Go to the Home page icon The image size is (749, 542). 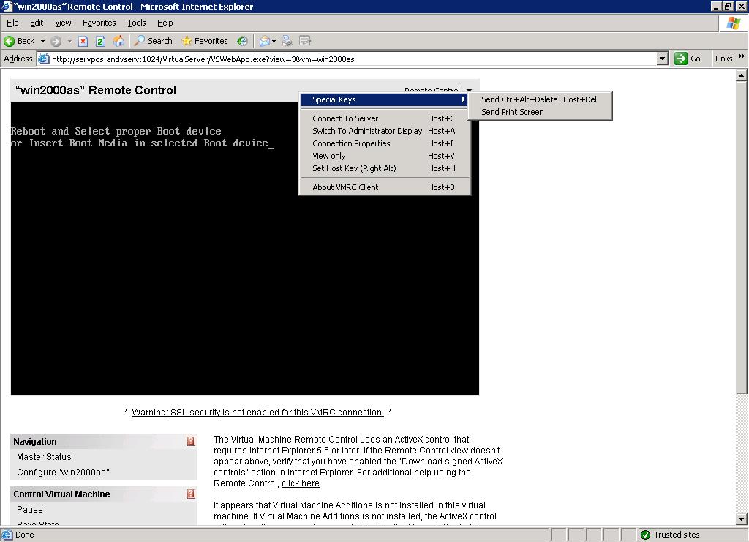(118, 41)
